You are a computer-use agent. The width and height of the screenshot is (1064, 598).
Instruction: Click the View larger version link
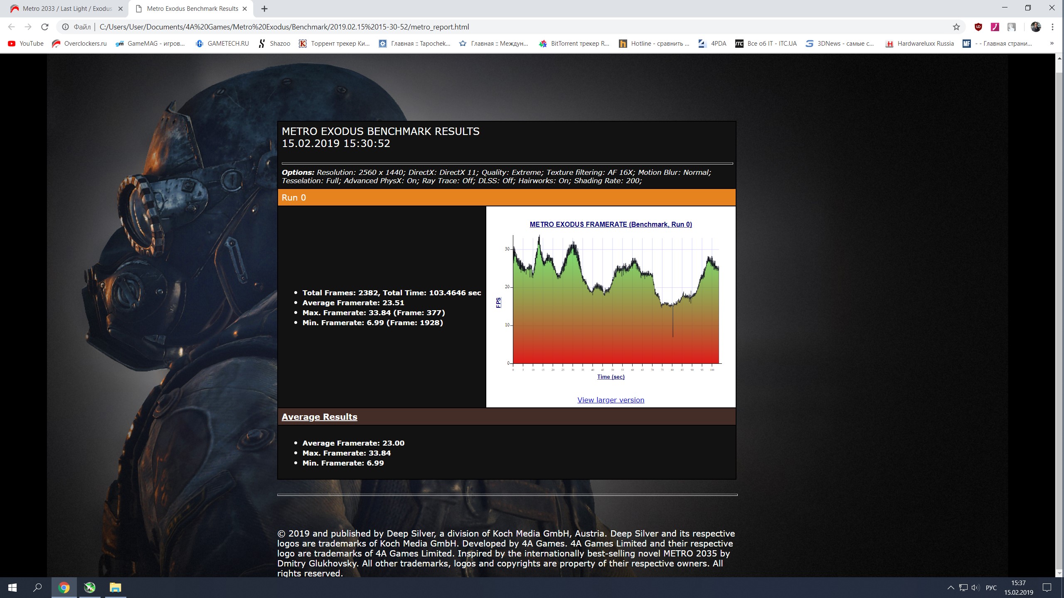611,400
